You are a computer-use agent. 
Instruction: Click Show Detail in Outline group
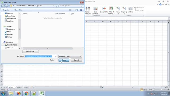(x=139, y=8)
